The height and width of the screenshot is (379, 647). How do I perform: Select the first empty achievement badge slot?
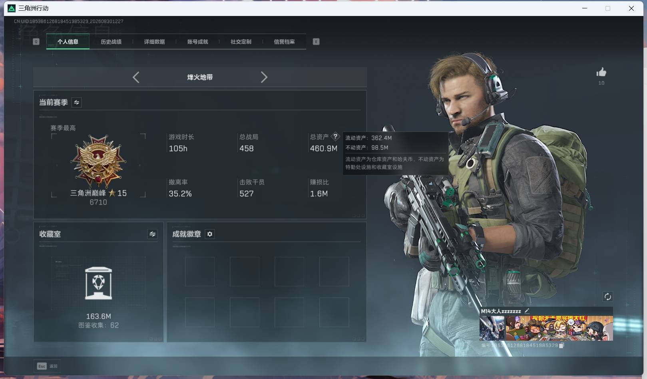coord(200,272)
